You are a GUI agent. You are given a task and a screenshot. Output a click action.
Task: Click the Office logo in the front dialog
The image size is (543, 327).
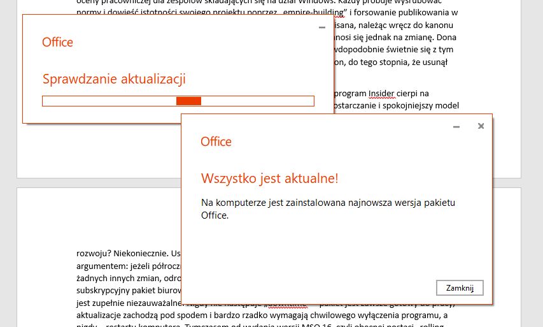216,142
